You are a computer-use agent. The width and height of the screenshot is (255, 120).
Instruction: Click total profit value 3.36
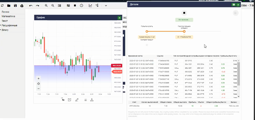pos(216,106)
